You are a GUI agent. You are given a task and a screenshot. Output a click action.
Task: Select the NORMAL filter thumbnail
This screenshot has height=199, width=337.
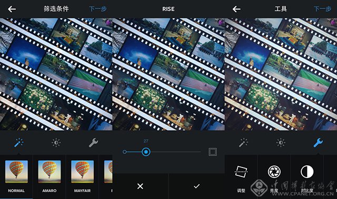pos(16,172)
